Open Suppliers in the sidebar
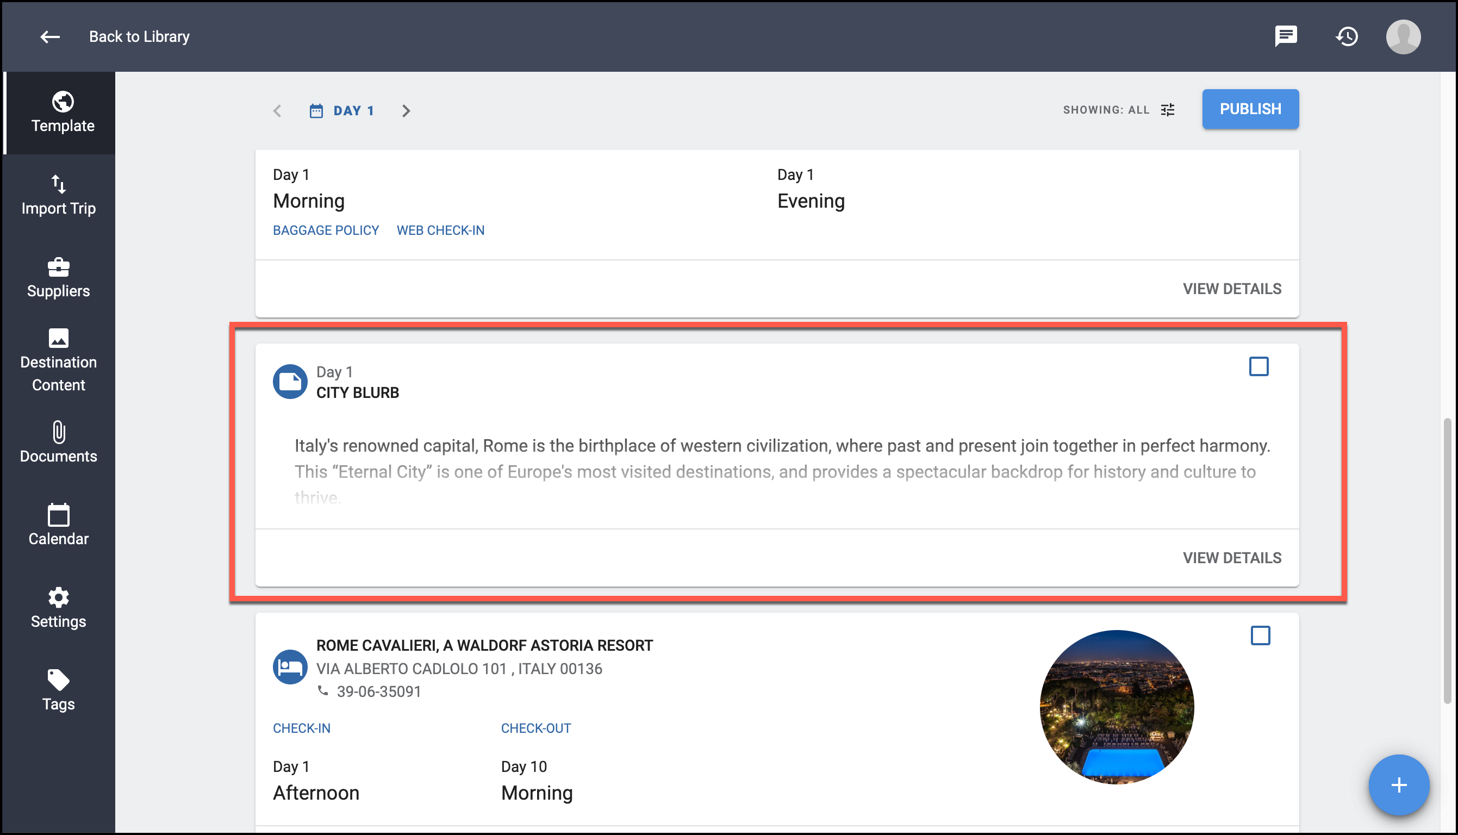 59,278
